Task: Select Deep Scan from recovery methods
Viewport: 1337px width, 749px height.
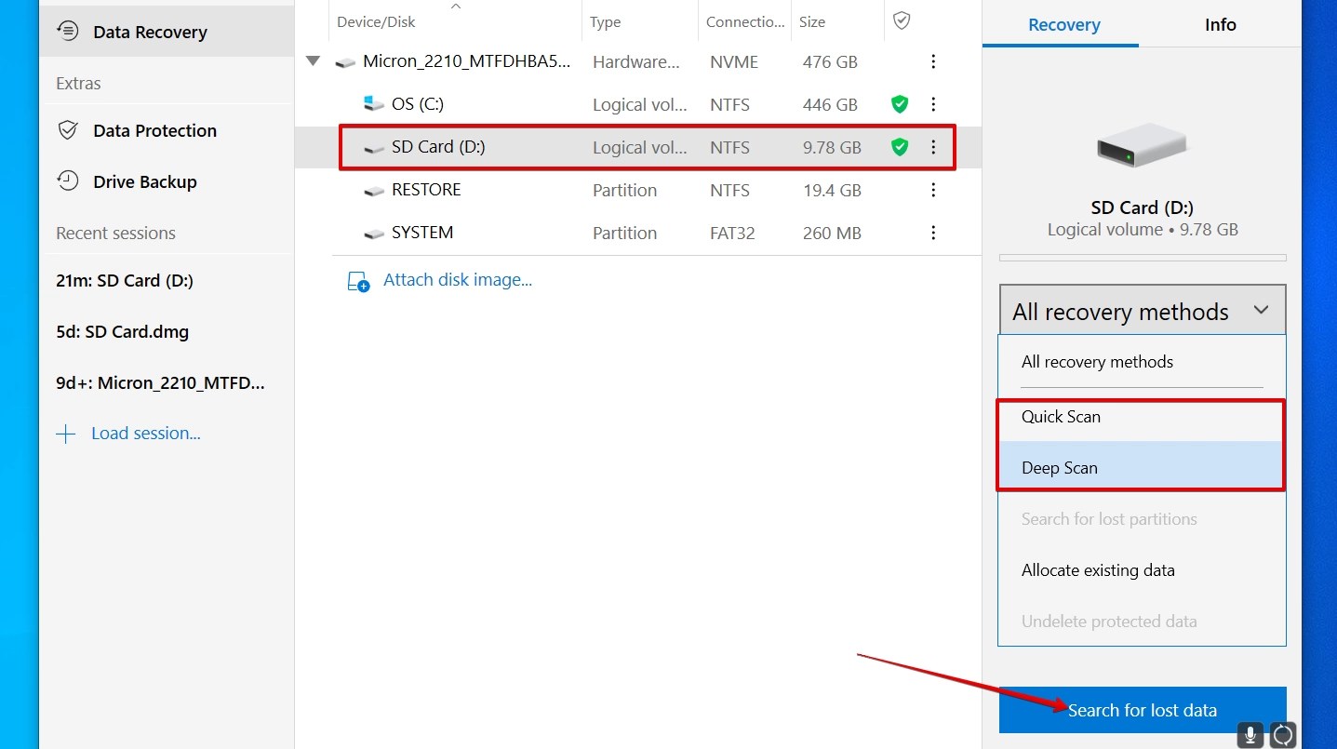Action: 1060,467
